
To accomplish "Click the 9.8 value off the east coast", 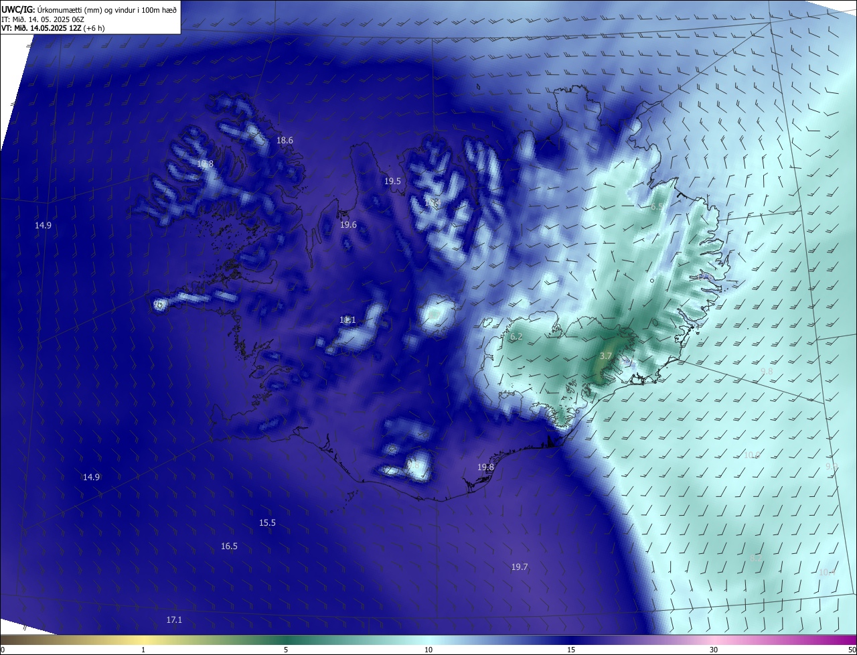I will point(767,371).
